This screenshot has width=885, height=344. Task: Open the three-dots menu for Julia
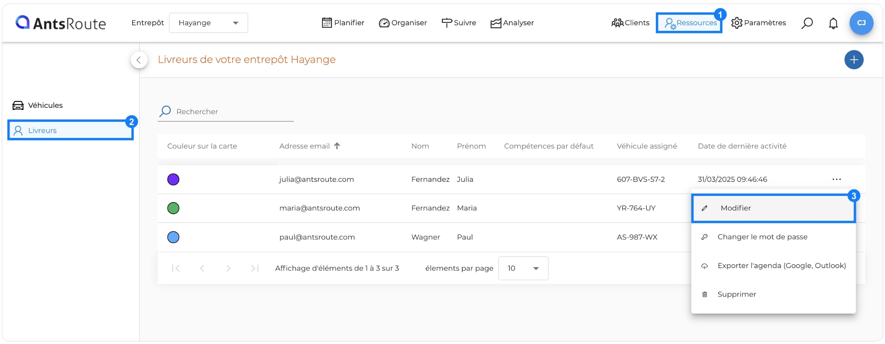pyautogui.click(x=837, y=179)
